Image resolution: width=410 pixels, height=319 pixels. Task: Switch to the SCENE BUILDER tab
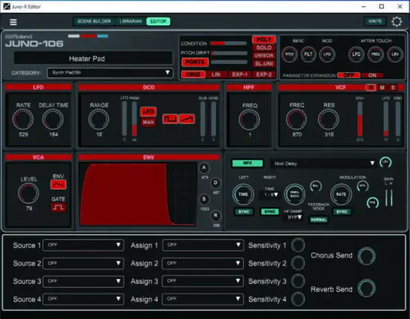click(94, 21)
